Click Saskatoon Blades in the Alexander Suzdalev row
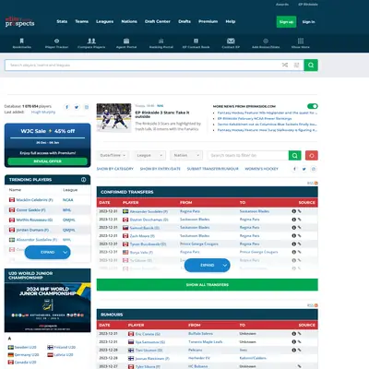 (255, 211)
